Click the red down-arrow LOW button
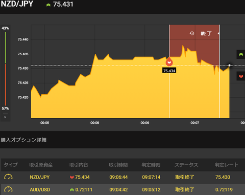This screenshot has width=245, height=195. pos(241,76)
